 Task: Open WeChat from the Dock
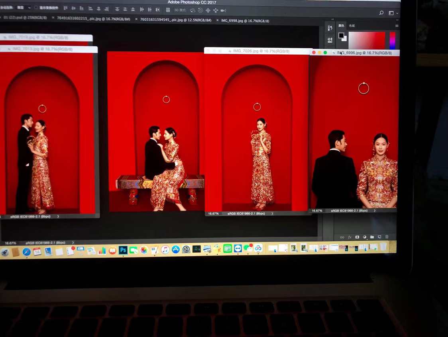[x=248, y=248]
